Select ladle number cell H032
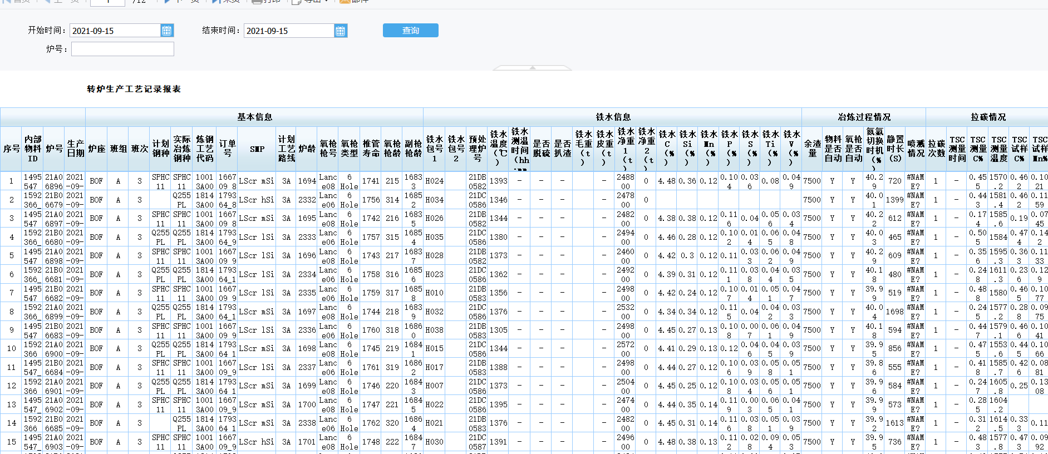Image resolution: width=1048 pixels, height=454 pixels. pyautogui.click(x=434, y=312)
